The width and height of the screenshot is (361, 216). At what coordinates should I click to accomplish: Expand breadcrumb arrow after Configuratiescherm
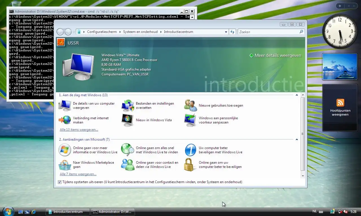120,32
